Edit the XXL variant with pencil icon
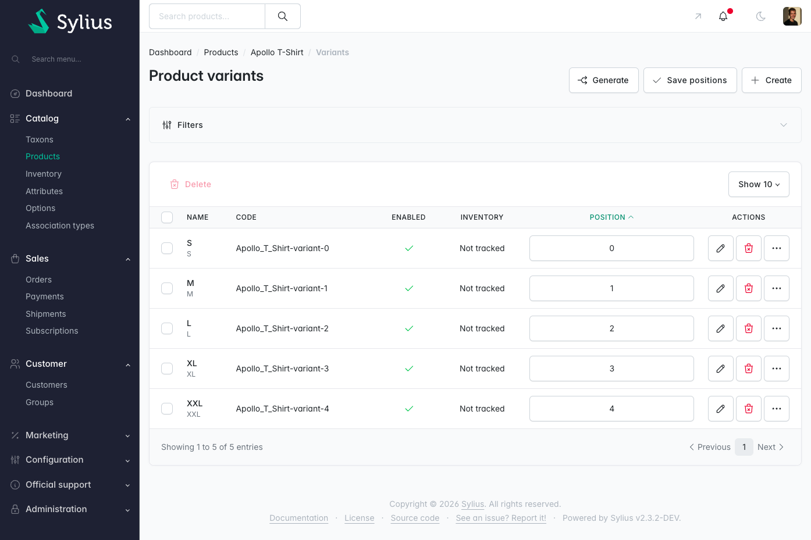Viewport: 811px width, 540px height. (x=721, y=409)
